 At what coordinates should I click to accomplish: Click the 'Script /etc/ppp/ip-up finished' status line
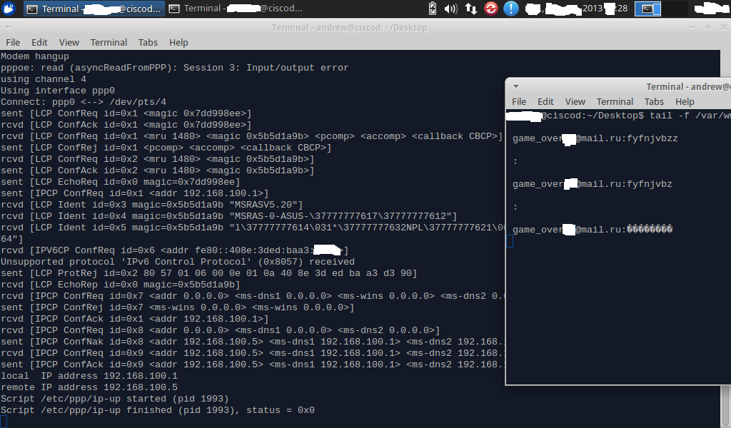(x=158, y=410)
